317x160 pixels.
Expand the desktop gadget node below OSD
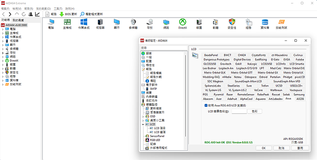pos(143,120)
